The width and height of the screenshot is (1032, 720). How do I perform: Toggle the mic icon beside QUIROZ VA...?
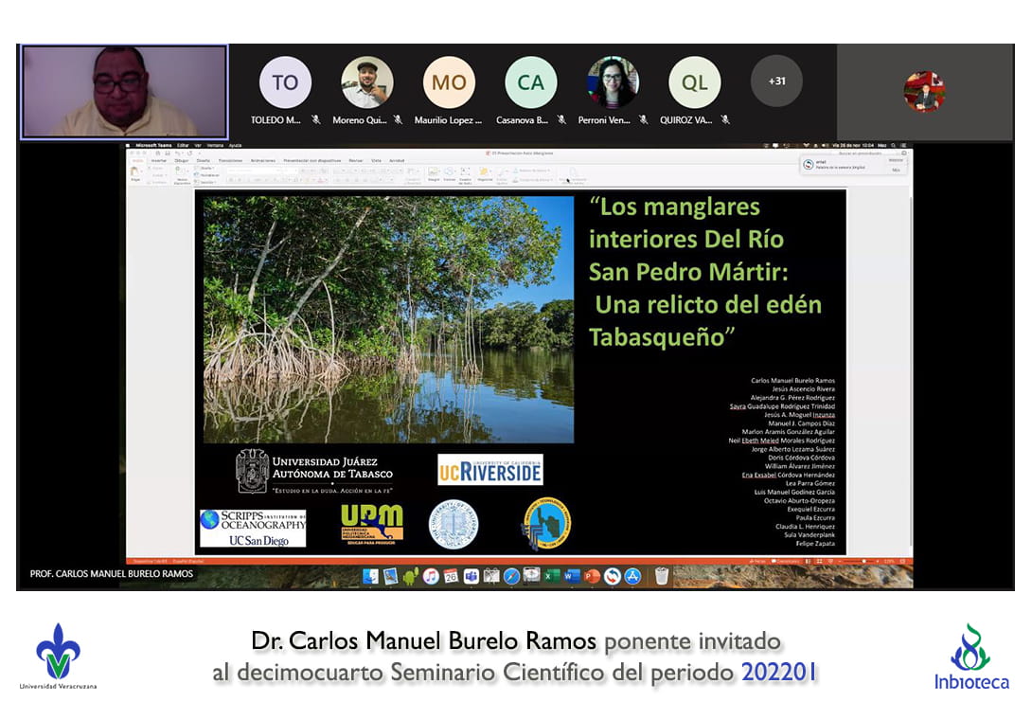[x=725, y=120]
